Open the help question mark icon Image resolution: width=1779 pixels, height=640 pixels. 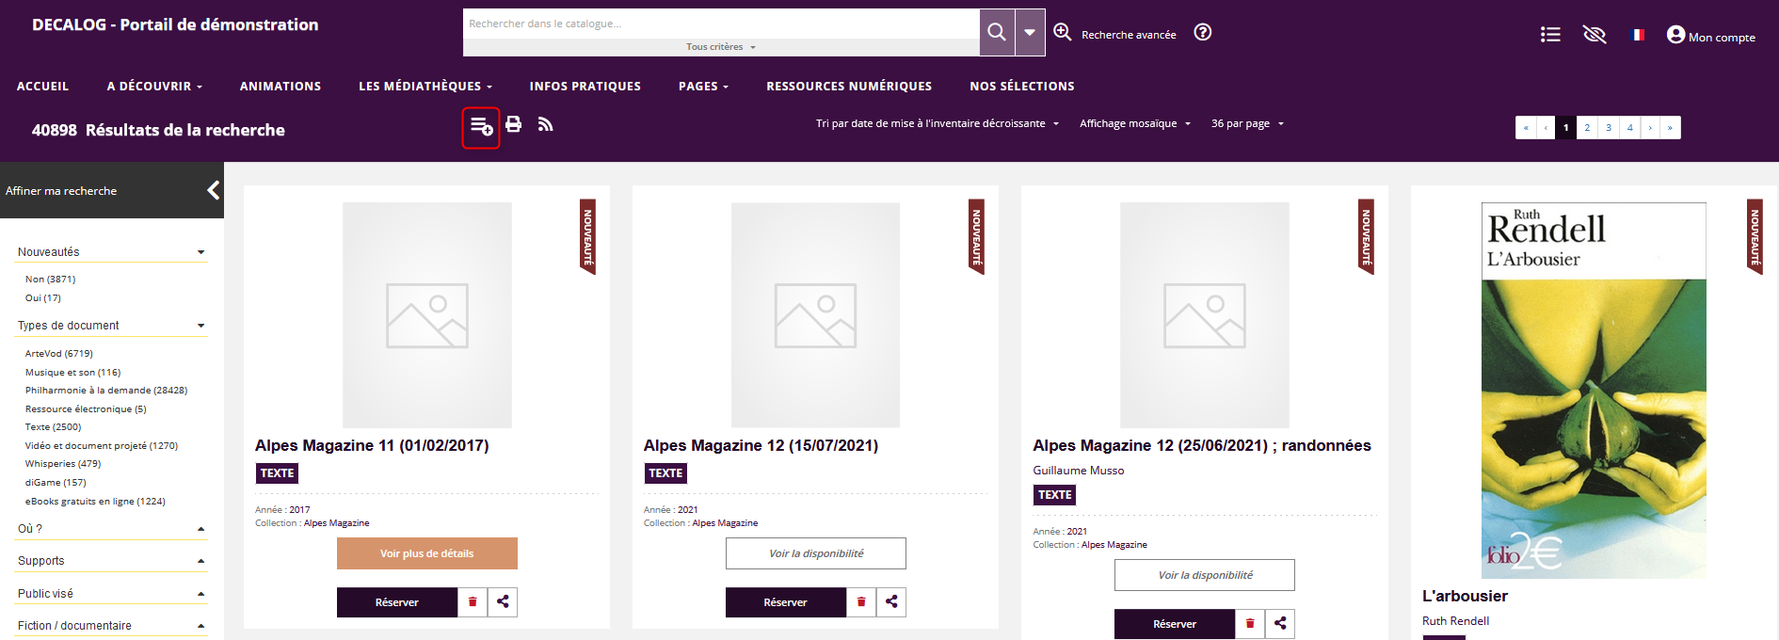1202,33
